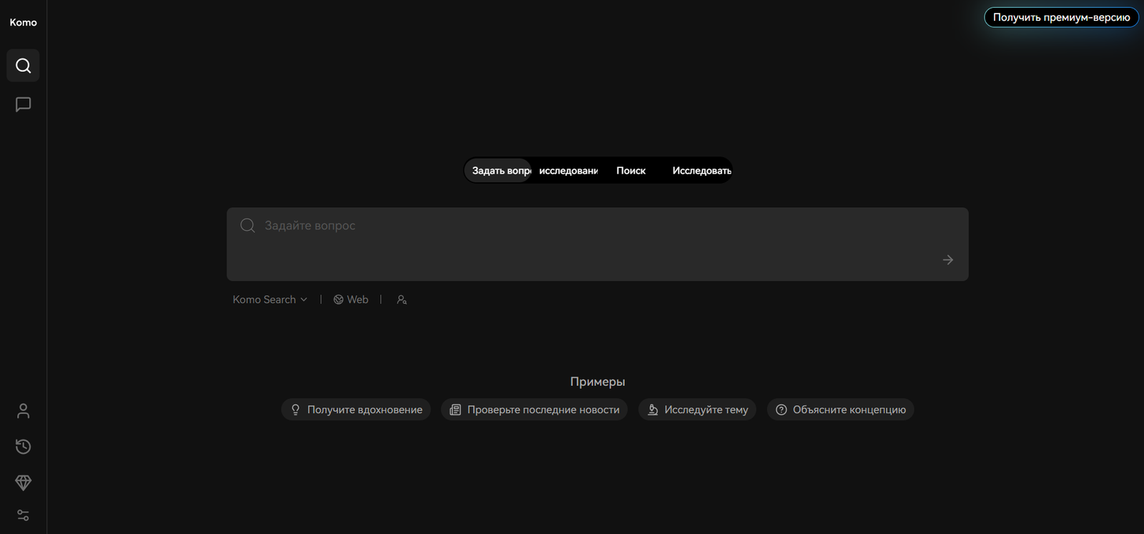
Task: Open the chat bubble icon in sidebar
Action: [23, 104]
